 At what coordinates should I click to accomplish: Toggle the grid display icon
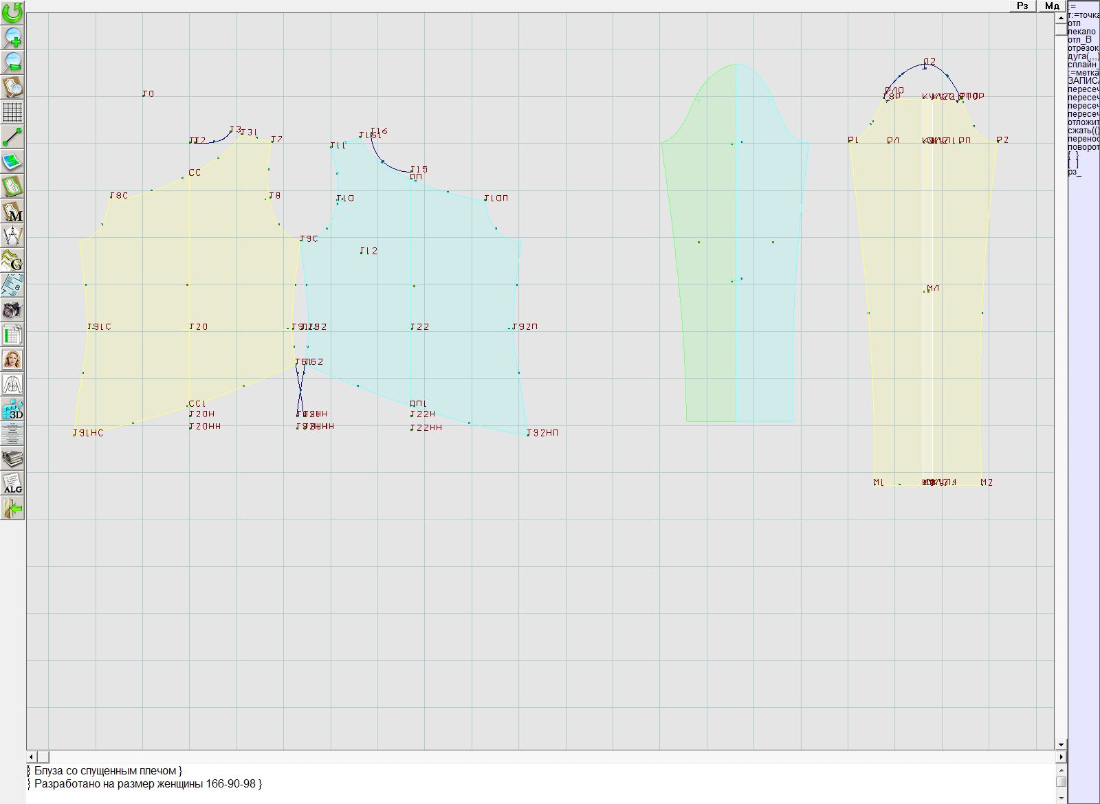tap(12, 112)
